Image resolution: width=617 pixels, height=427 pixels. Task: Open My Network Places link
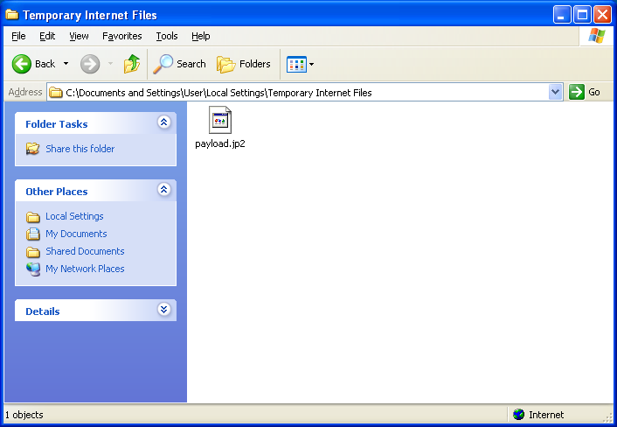pos(85,269)
